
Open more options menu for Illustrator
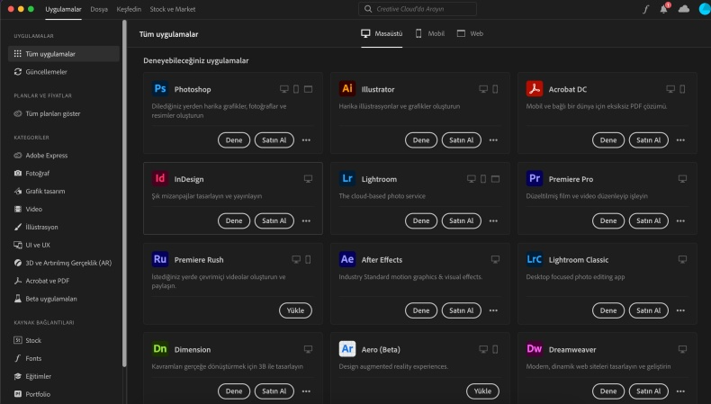[493, 140]
